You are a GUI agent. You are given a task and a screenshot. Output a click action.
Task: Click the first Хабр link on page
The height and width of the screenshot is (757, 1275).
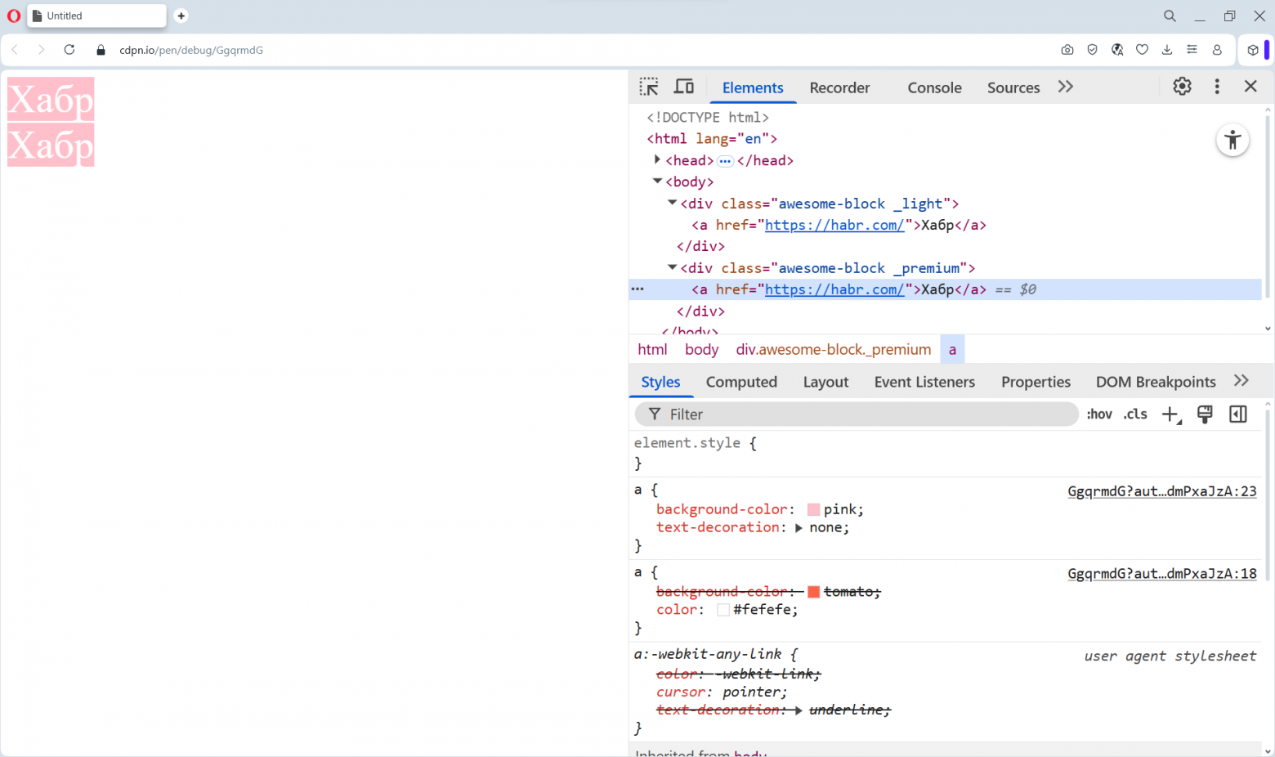tap(51, 99)
